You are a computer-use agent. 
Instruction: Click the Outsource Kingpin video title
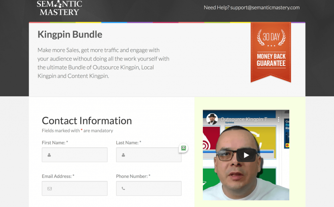coord(246,119)
